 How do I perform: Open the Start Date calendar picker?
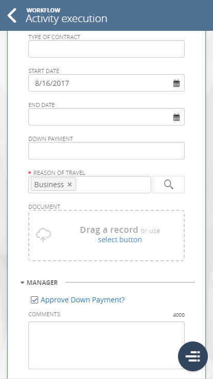tap(176, 84)
